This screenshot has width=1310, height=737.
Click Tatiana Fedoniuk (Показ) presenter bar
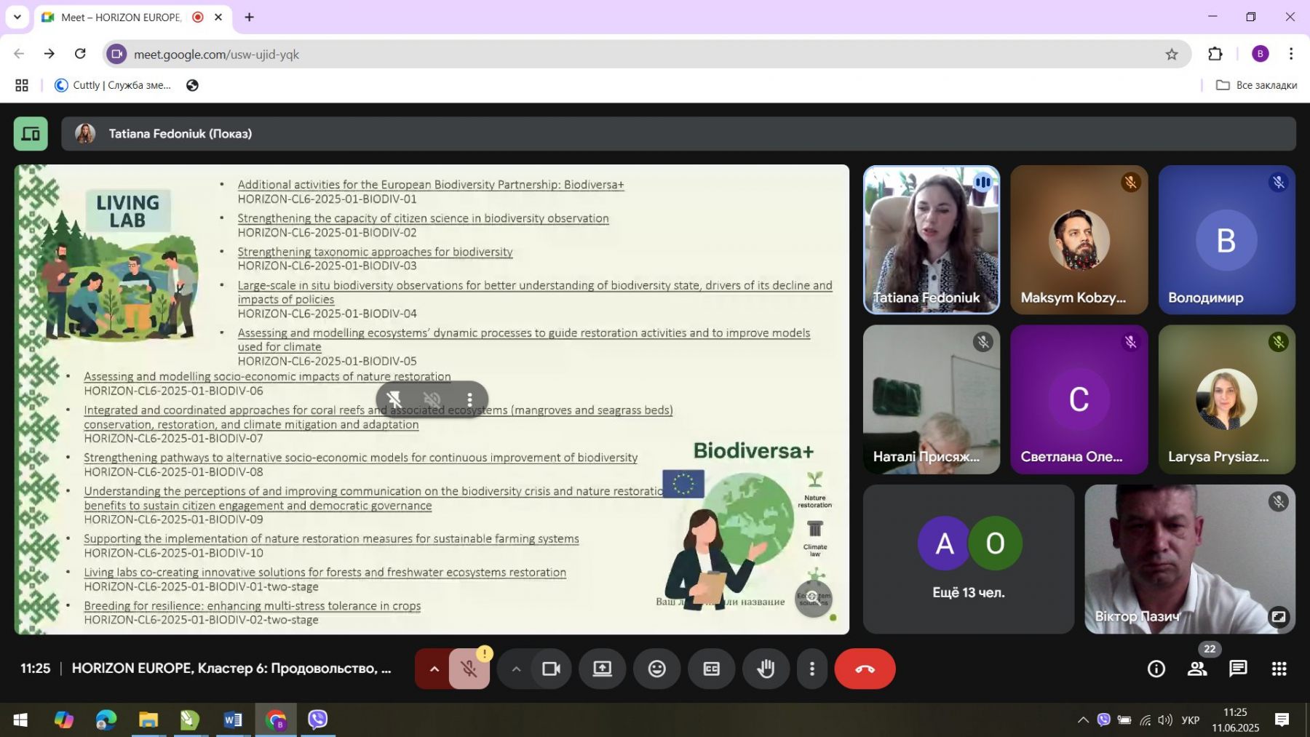(678, 134)
